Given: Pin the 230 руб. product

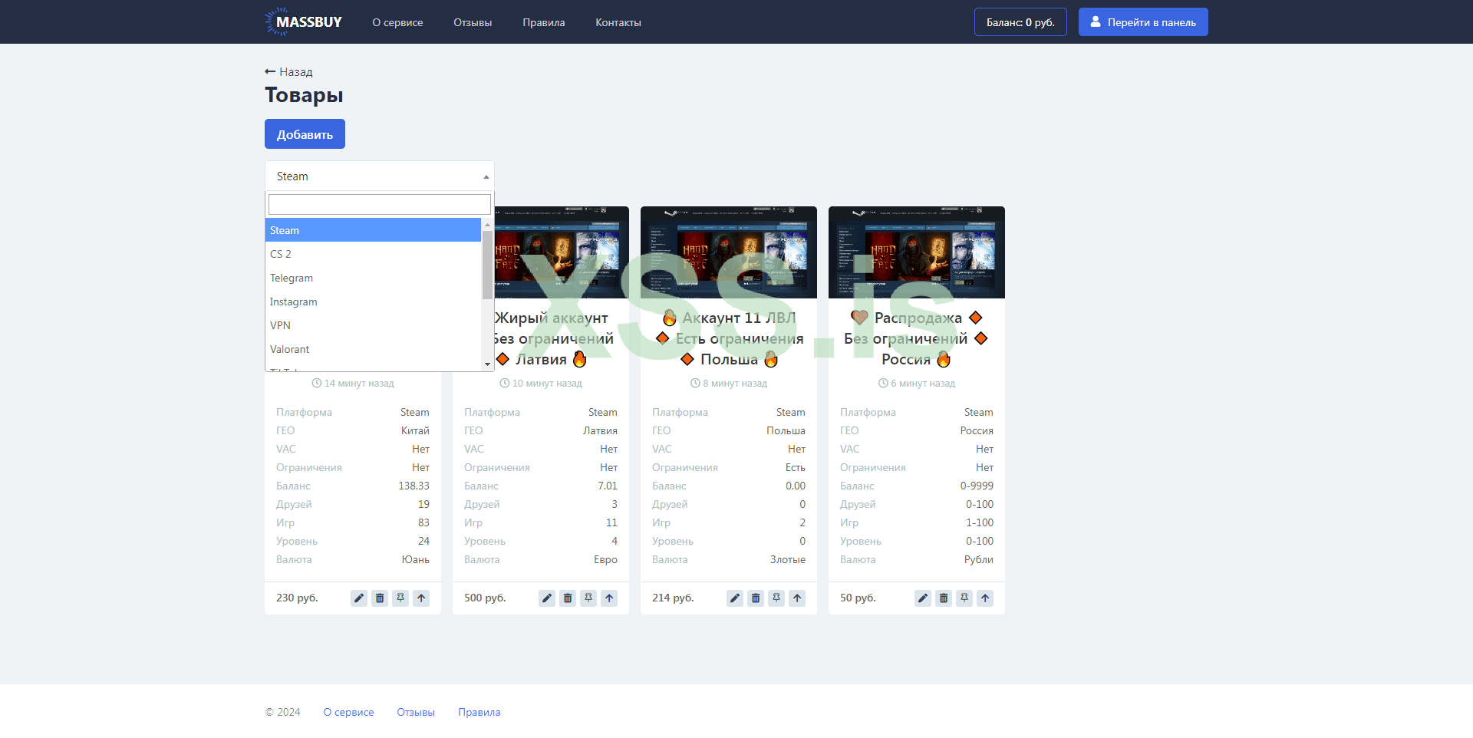Looking at the screenshot, I should point(400,598).
